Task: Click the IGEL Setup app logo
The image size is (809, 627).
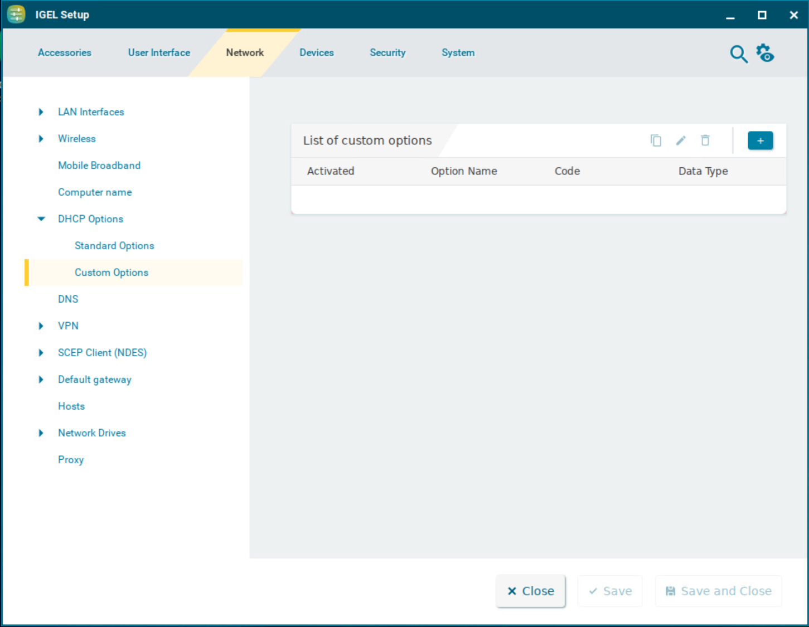Action: click(16, 14)
